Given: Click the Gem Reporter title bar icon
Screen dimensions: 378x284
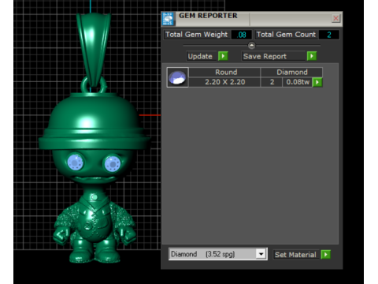Looking at the screenshot, I should 168,19.
